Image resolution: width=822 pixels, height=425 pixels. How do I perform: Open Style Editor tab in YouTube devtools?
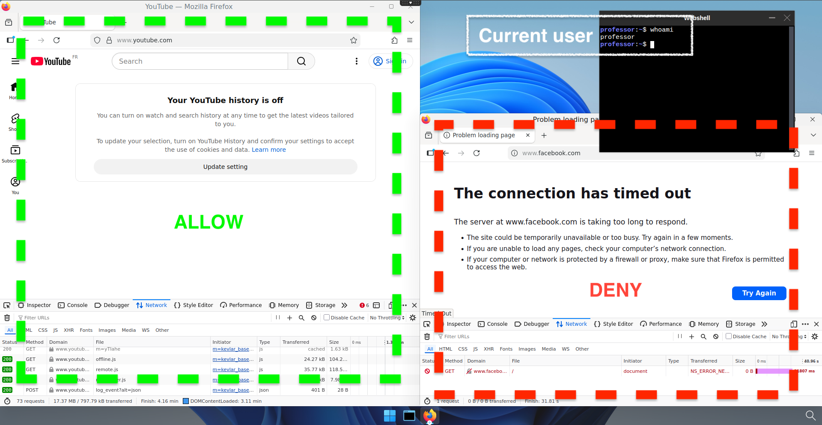[x=194, y=305]
